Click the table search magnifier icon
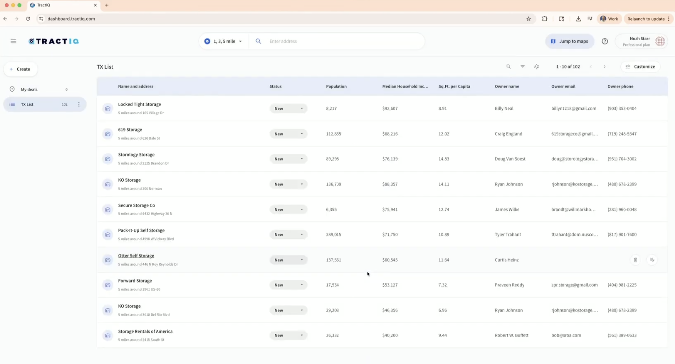 (x=508, y=67)
